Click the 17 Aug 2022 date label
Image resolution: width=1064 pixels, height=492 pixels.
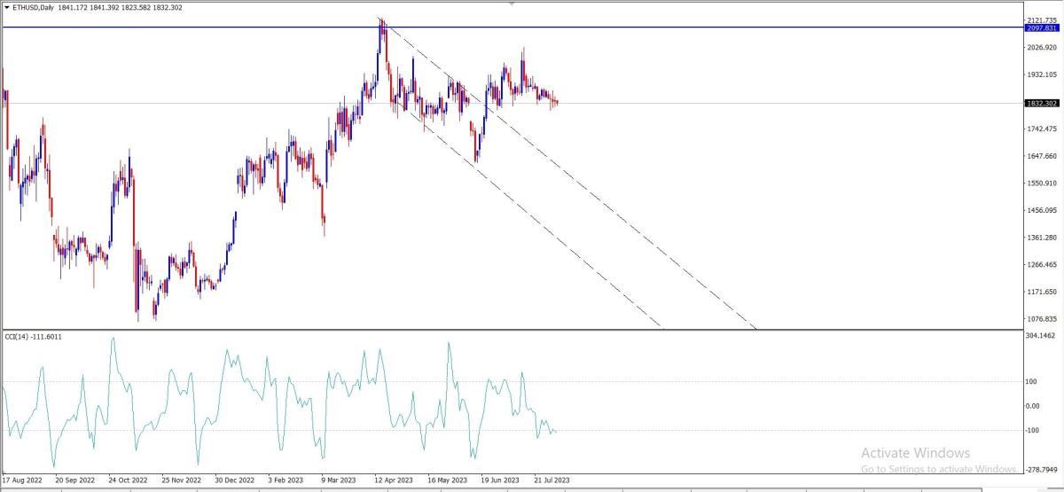22,480
